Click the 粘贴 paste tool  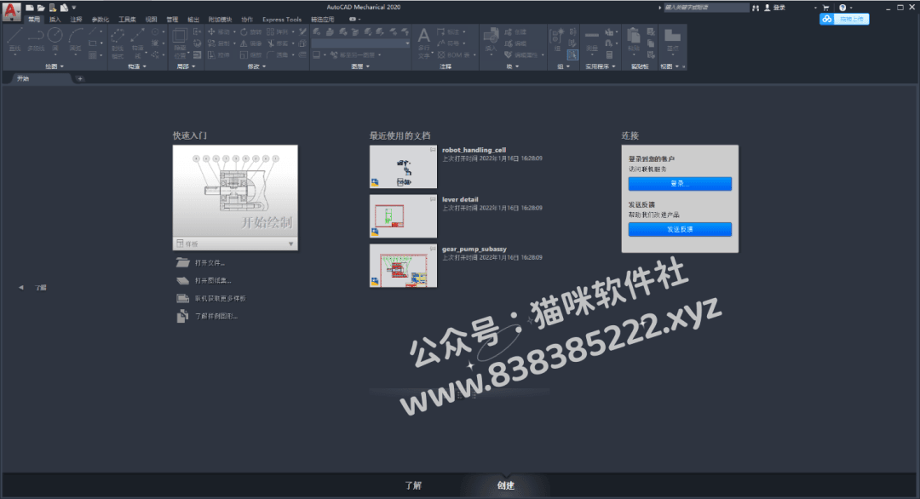pyautogui.click(x=634, y=40)
